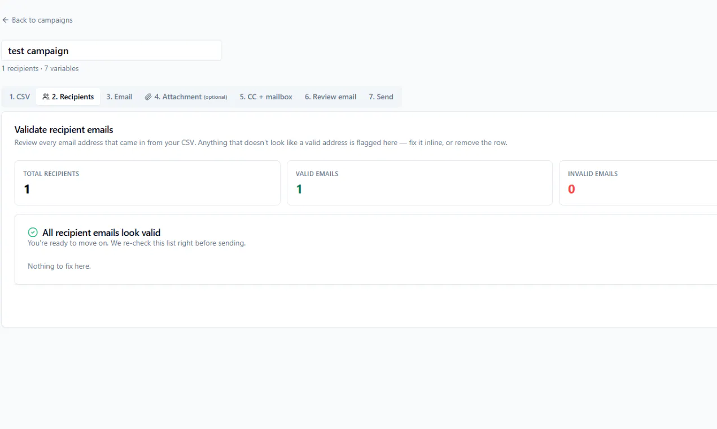Go to 5. CC + mailbox tab
Image resolution: width=717 pixels, height=429 pixels.
coord(266,97)
